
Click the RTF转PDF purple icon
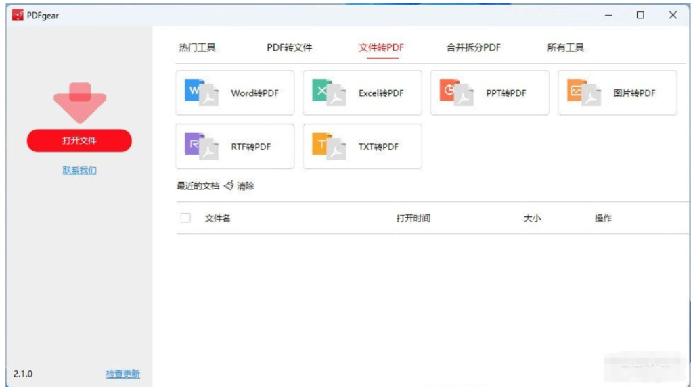[201, 146]
